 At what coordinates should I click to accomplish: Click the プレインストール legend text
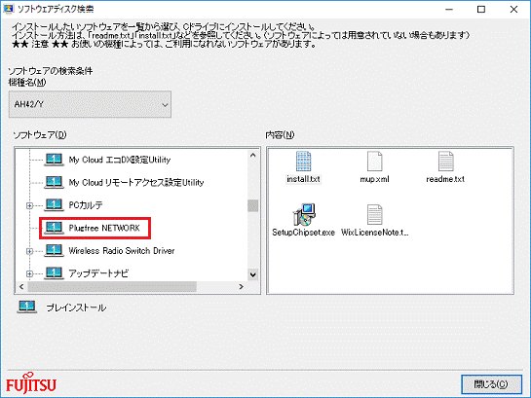(x=77, y=308)
